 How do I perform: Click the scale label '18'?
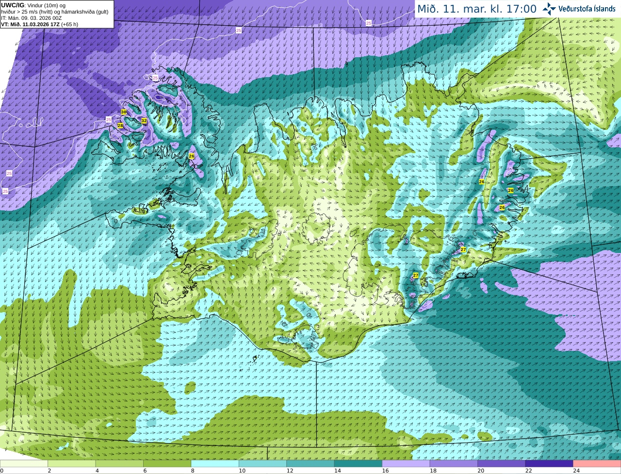click(433, 471)
